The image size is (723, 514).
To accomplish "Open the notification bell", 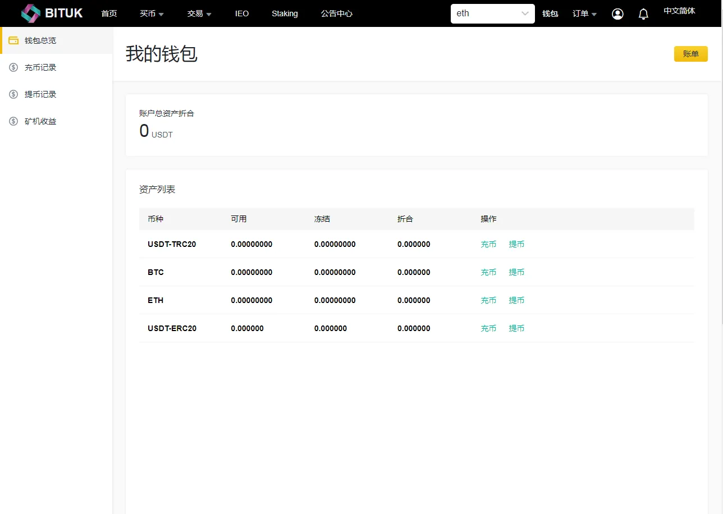I will coord(643,13).
